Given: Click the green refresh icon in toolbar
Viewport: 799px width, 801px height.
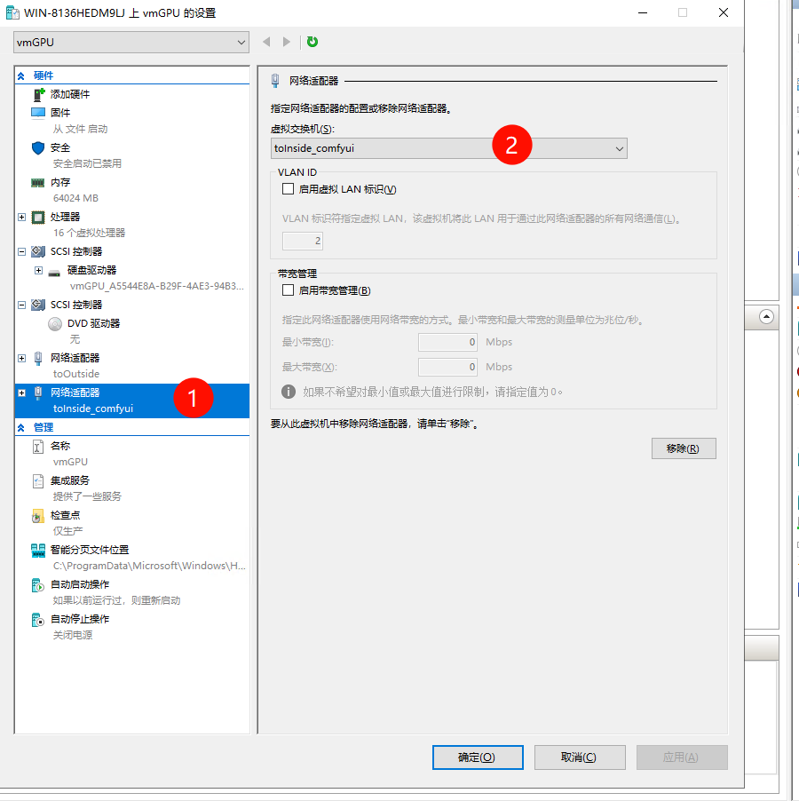Looking at the screenshot, I should (312, 42).
